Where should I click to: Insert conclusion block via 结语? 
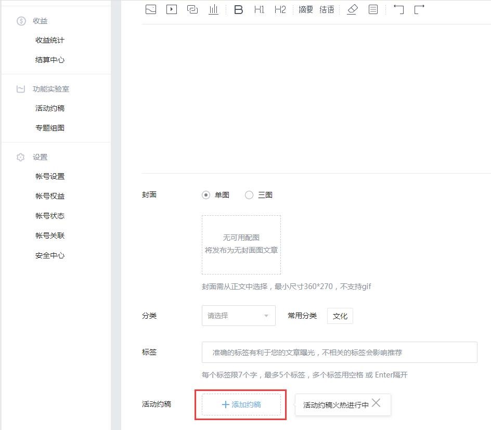pyautogui.click(x=327, y=9)
